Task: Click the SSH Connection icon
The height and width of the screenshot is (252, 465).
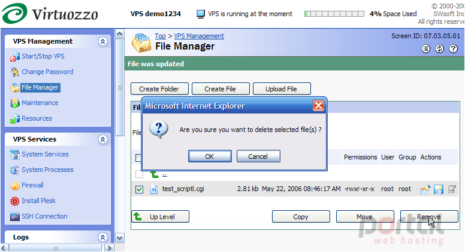Action: (x=15, y=217)
